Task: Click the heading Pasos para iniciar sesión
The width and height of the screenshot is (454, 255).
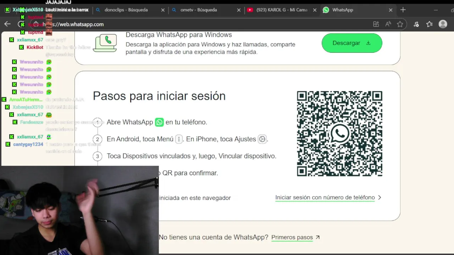Action: click(x=159, y=96)
